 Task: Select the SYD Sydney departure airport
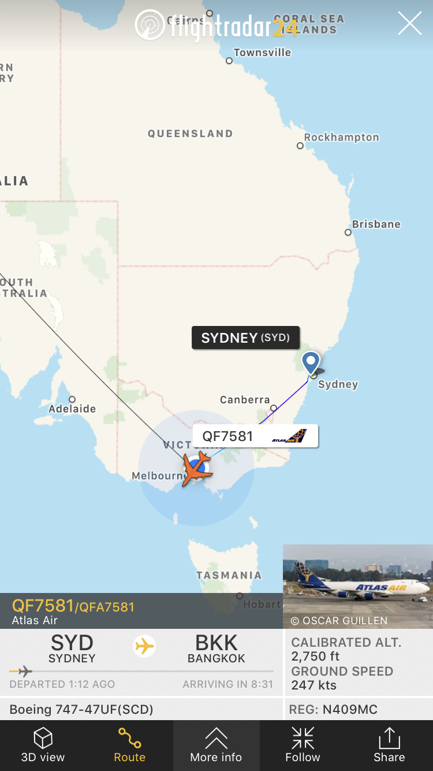[x=72, y=649]
